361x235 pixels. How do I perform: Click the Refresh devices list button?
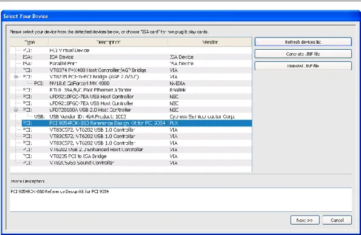click(303, 42)
